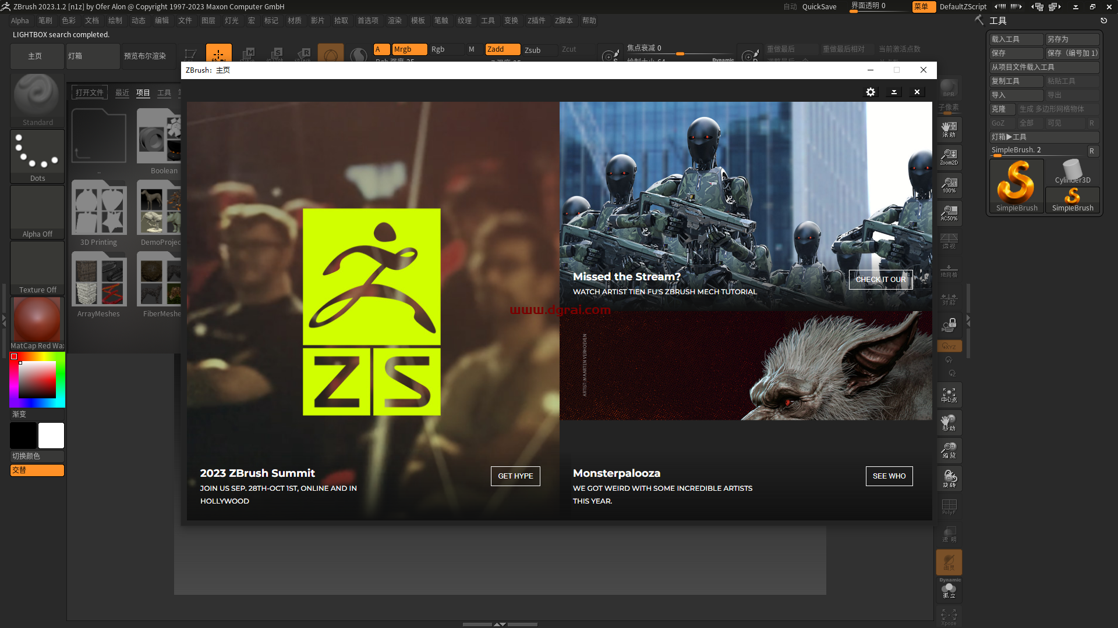Click the Xpose icon at bottom right
The image size is (1118, 628).
[949, 617]
